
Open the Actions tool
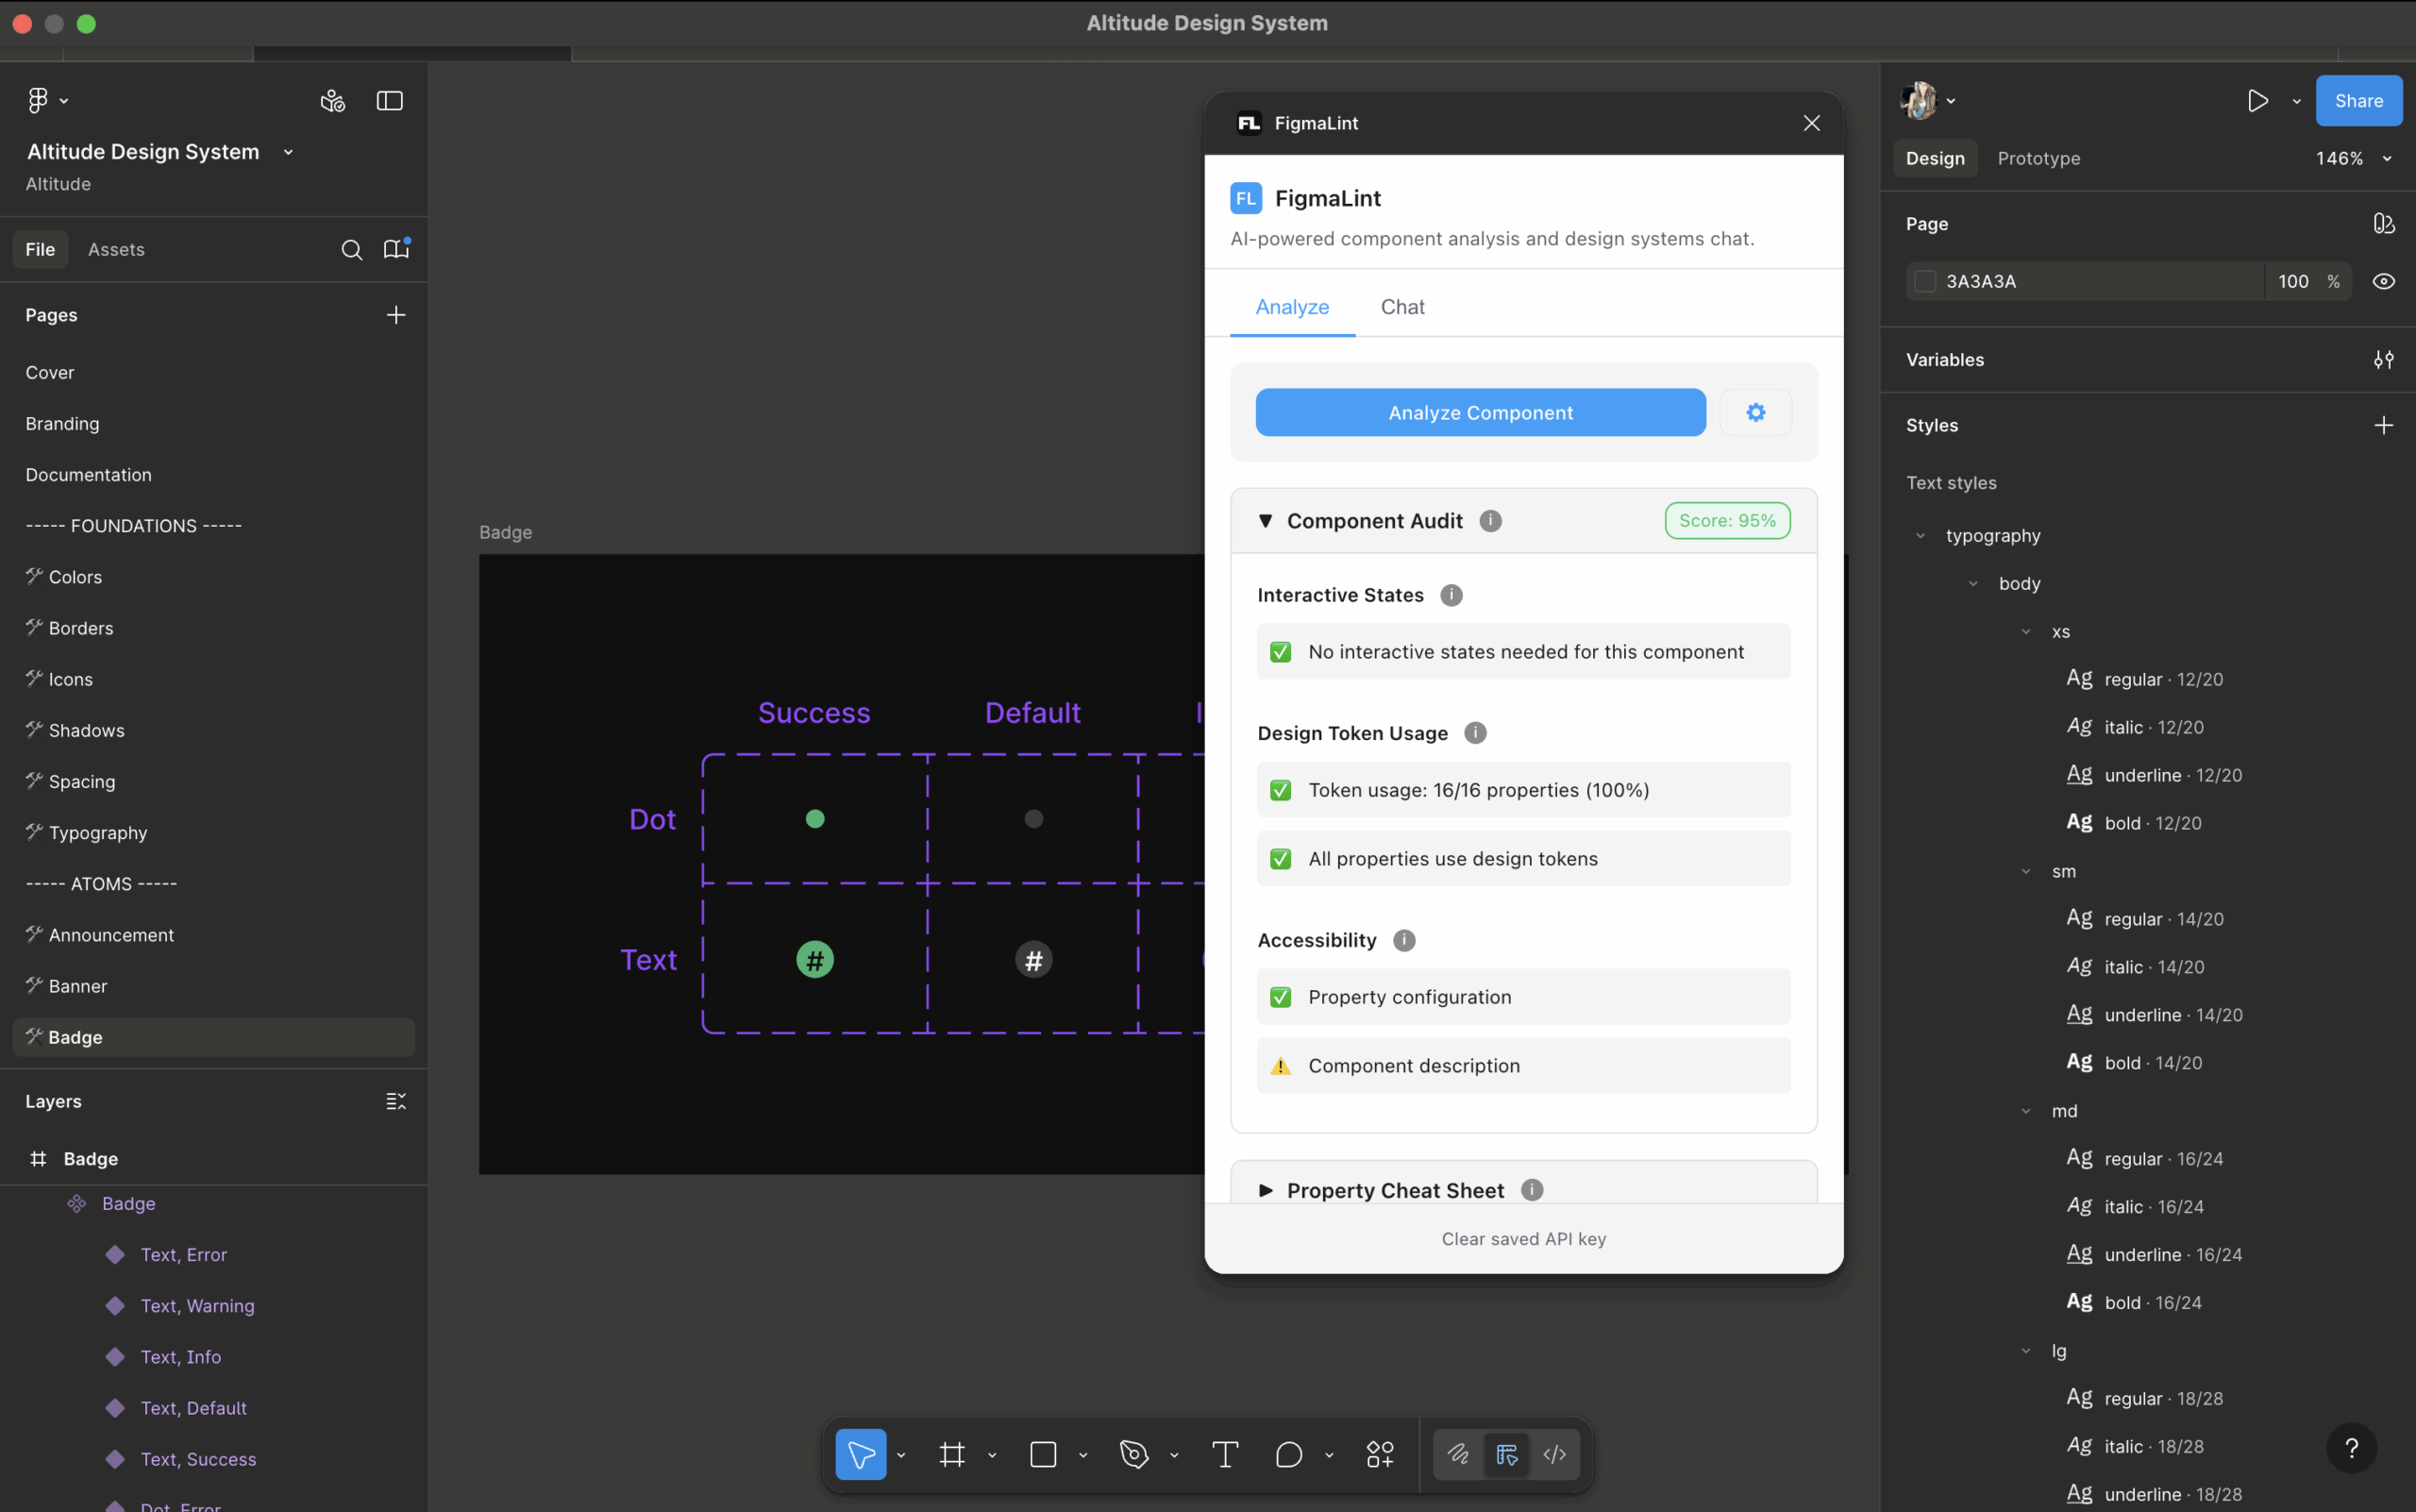pyautogui.click(x=1380, y=1454)
